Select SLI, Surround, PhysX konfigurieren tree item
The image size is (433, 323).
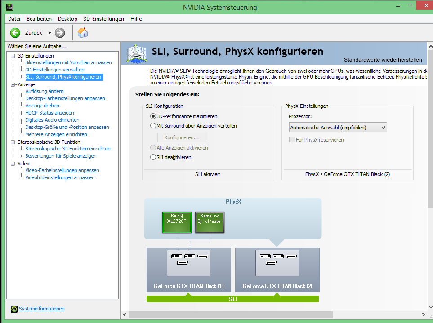[63, 77]
